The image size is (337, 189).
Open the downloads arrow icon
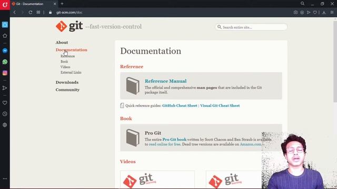[324, 13]
